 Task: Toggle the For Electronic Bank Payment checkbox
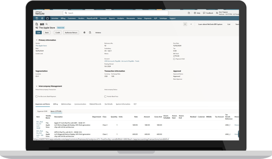37,96
